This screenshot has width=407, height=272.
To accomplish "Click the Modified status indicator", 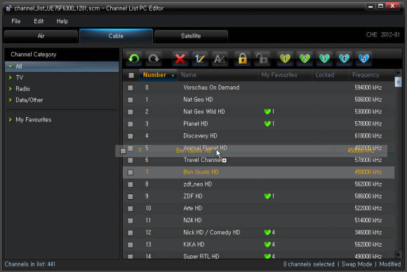I will tap(390, 264).
